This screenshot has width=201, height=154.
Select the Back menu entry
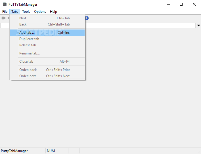47,24
